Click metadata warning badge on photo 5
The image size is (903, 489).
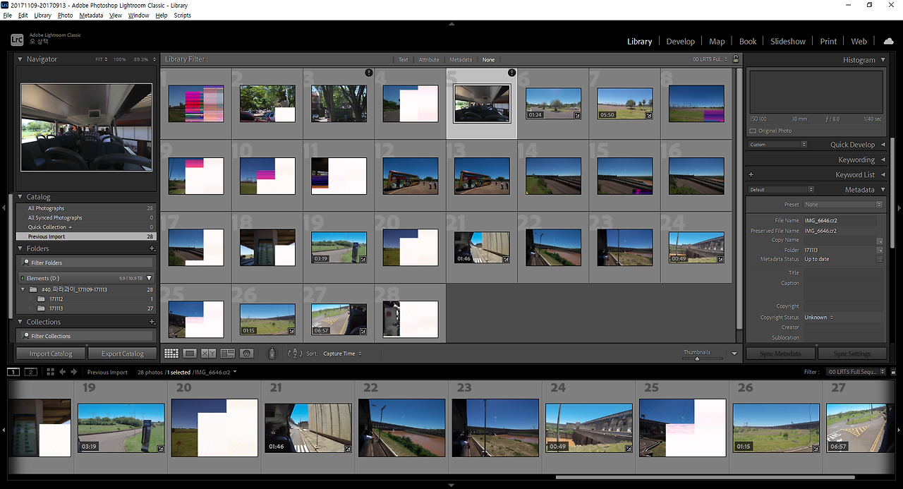point(511,73)
